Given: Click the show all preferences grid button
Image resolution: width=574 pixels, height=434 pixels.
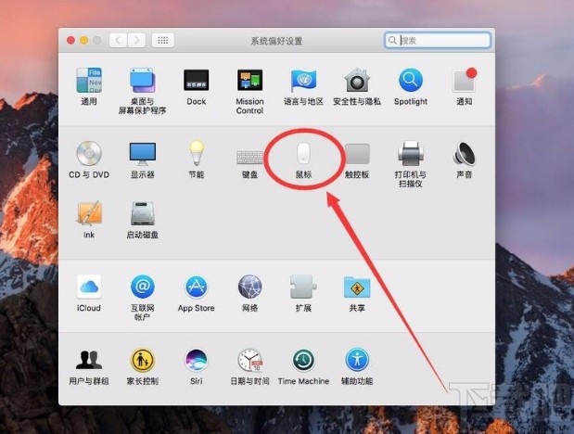Looking at the screenshot, I should click(x=163, y=41).
